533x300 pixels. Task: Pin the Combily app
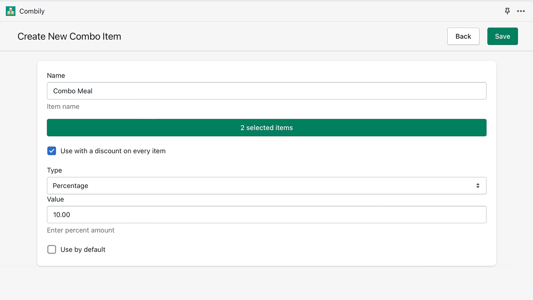[507, 11]
